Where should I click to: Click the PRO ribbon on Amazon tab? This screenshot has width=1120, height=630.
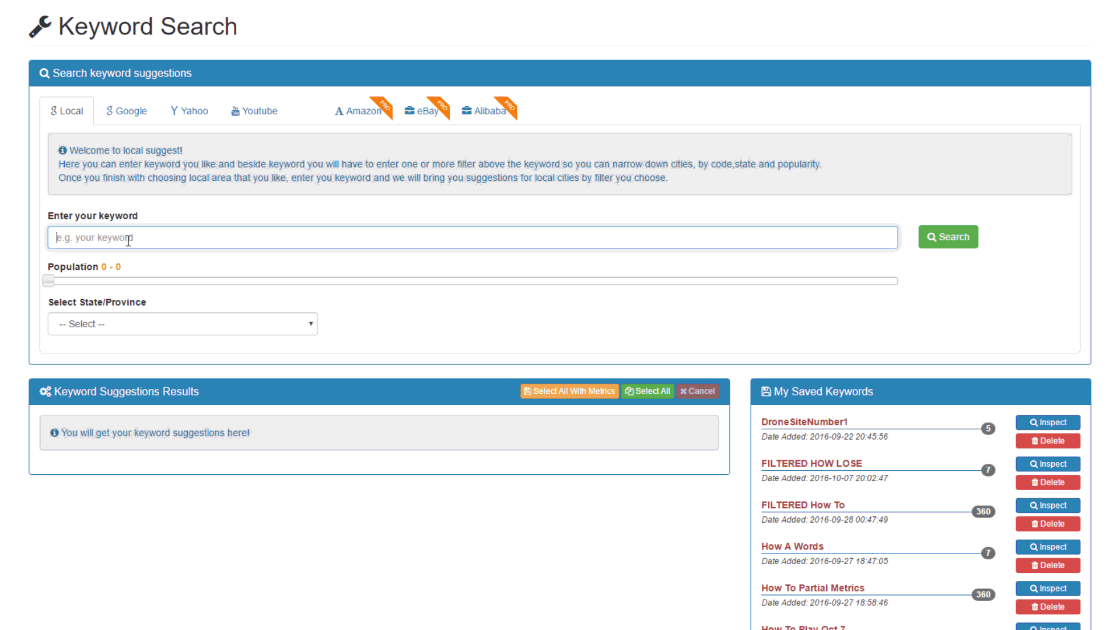coord(383,106)
